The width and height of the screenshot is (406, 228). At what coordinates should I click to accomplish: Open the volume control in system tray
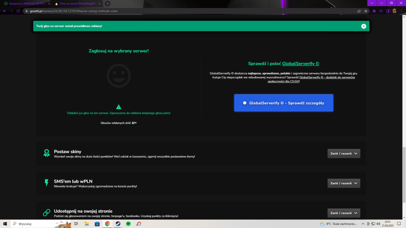click(x=378, y=224)
